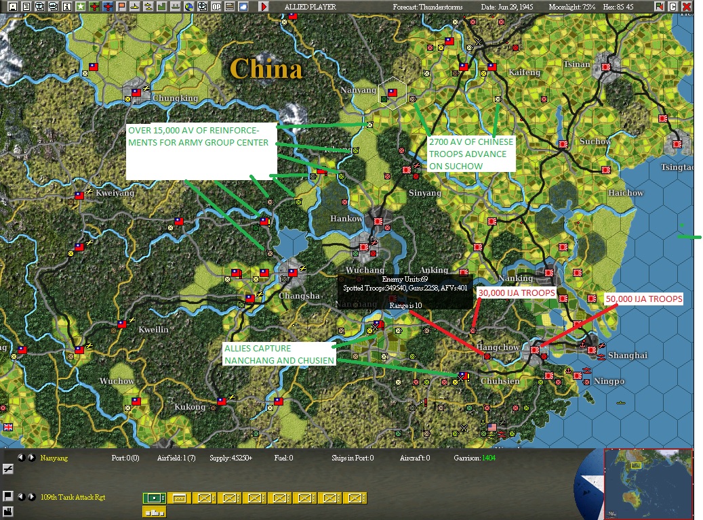The width and height of the screenshot is (703, 520).
Task: Click the red plane on blue background icon
Action: (x=108, y=6)
